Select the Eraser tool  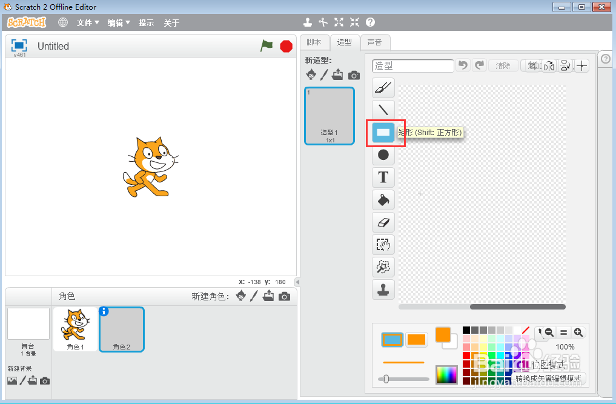coord(383,222)
